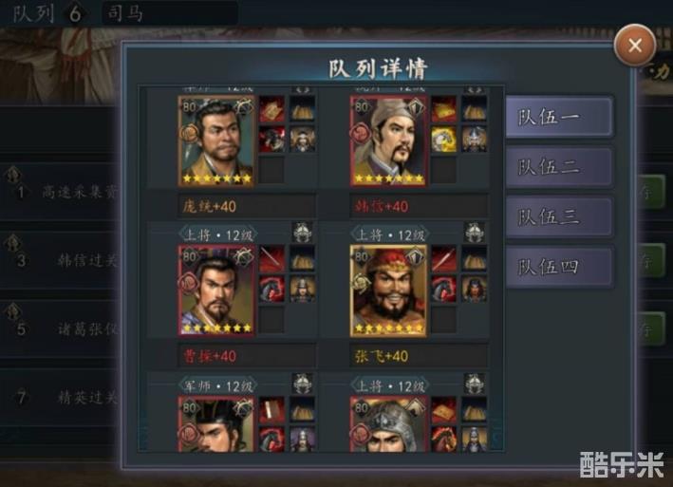
Task: Switch to 队伍二 team tab
Action: coord(559,167)
